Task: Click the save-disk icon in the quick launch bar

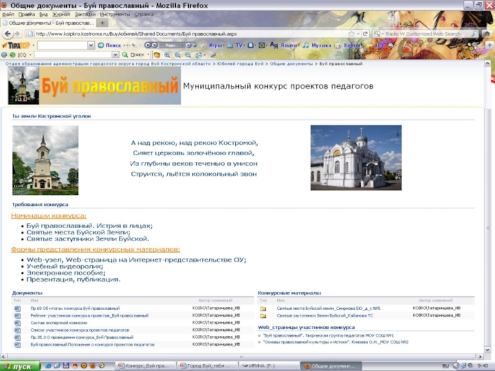Action: [66, 365]
